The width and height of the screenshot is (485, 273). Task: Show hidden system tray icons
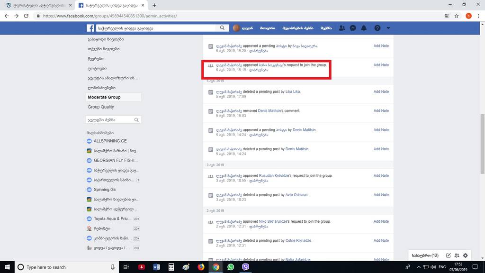(419, 267)
